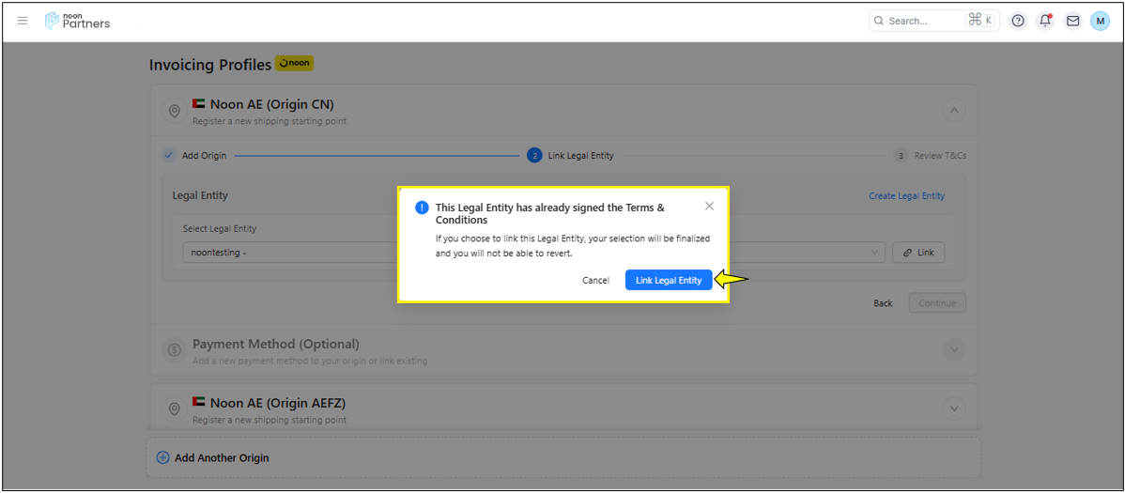Collapse the Noon AE (Origin CN) section
The image size is (1125, 493).
tap(953, 111)
